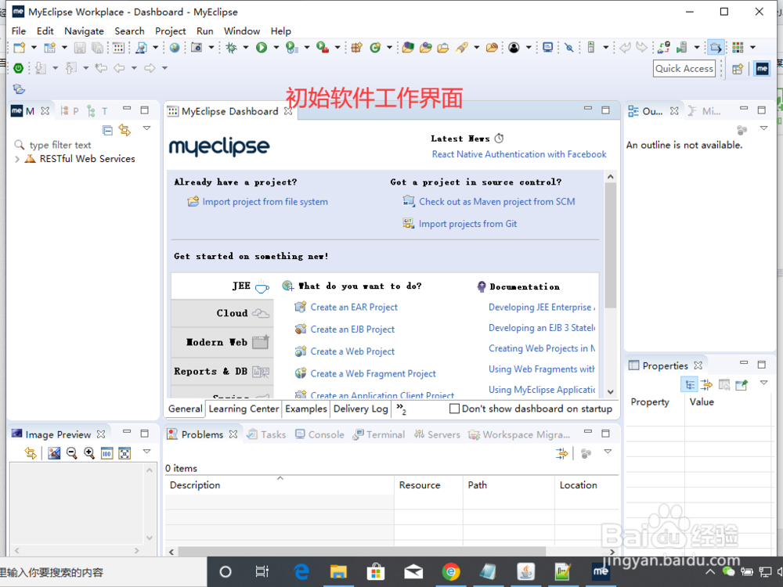Open React Native Authentication with Facebook news link

[x=519, y=154]
